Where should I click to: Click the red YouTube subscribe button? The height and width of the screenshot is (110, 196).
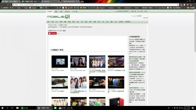(x=52, y=33)
